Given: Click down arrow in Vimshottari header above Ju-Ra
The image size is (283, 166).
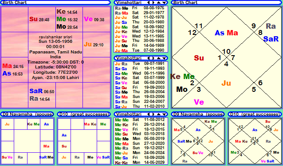Looking at the screenshot, I should click(x=164, y=58).
